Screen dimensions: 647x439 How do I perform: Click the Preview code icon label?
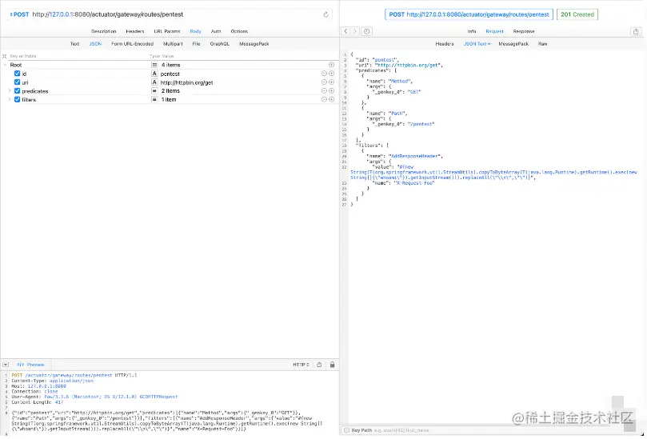click(x=31, y=365)
